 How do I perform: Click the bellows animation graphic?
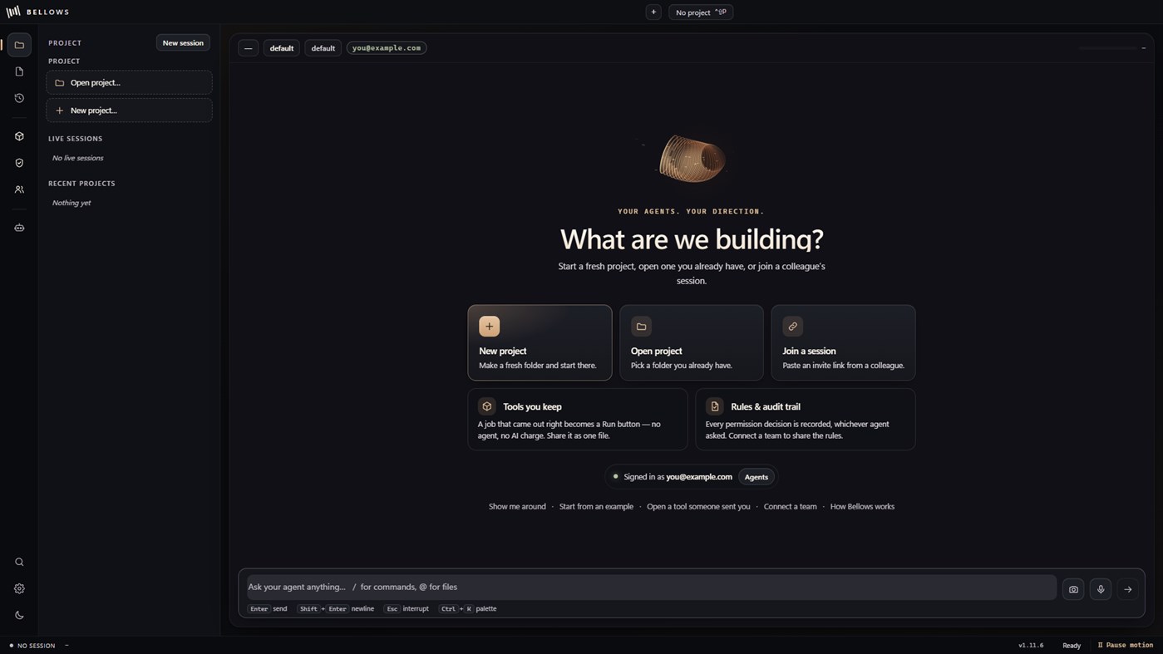(x=692, y=159)
